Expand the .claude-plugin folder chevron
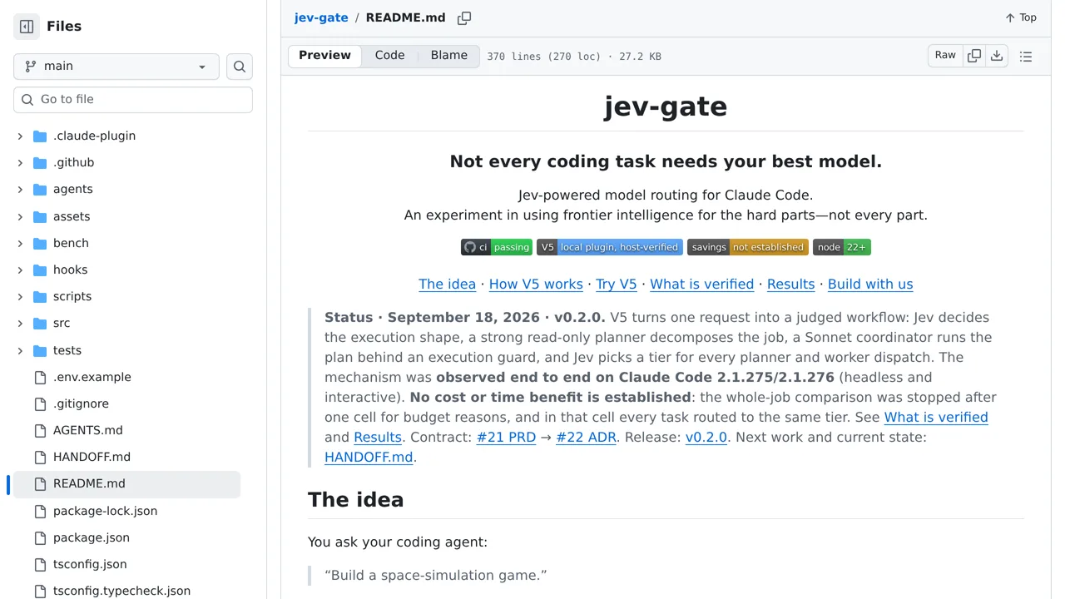The height and width of the screenshot is (599, 1065). click(x=20, y=136)
